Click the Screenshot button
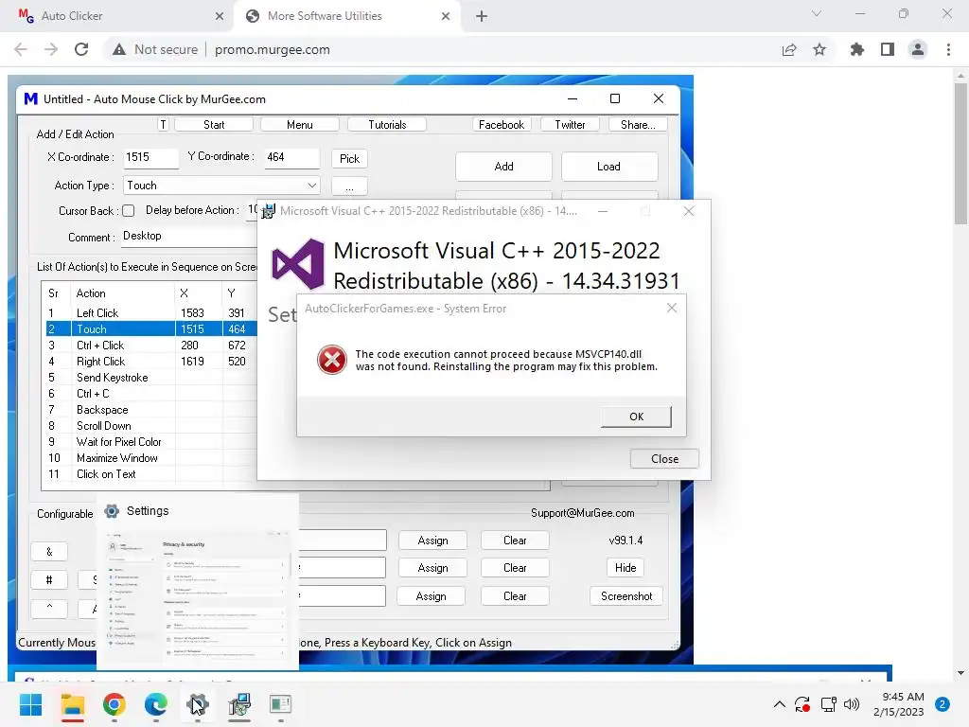This screenshot has width=969, height=727. [626, 596]
